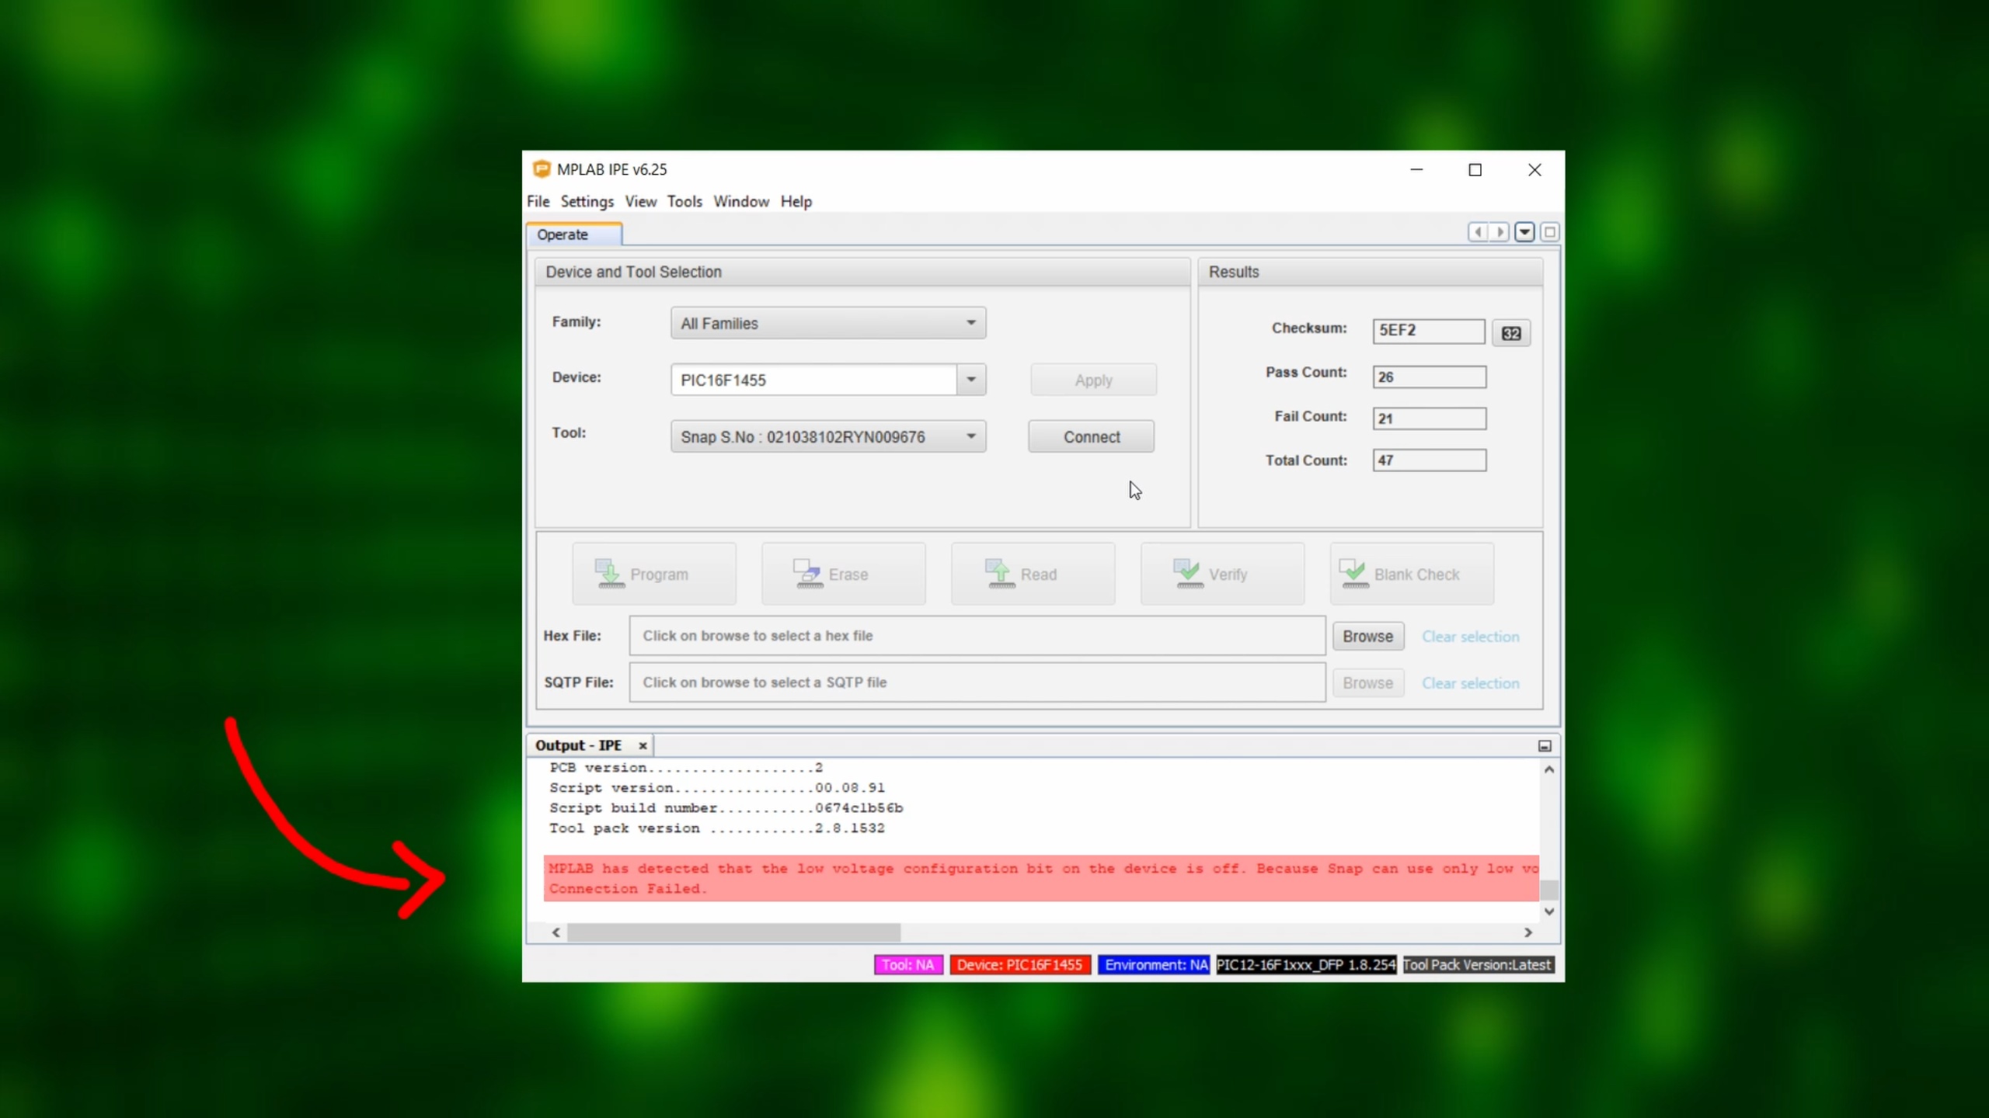Click Browse next to Hex File

(1367, 636)
